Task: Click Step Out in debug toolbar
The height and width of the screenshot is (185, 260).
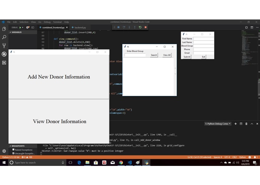Action: click(135, 27)
